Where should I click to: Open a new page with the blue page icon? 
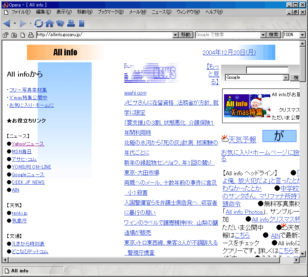(81, 23)
